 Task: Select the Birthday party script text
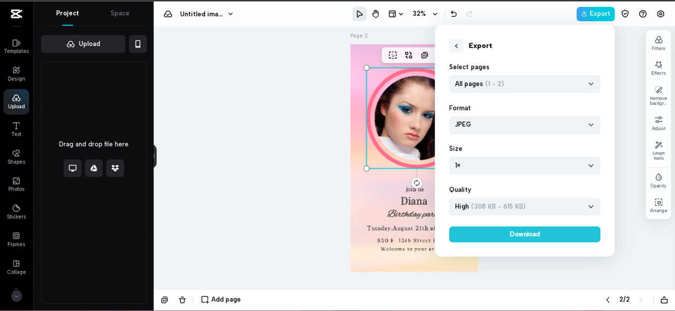[411, 214]
